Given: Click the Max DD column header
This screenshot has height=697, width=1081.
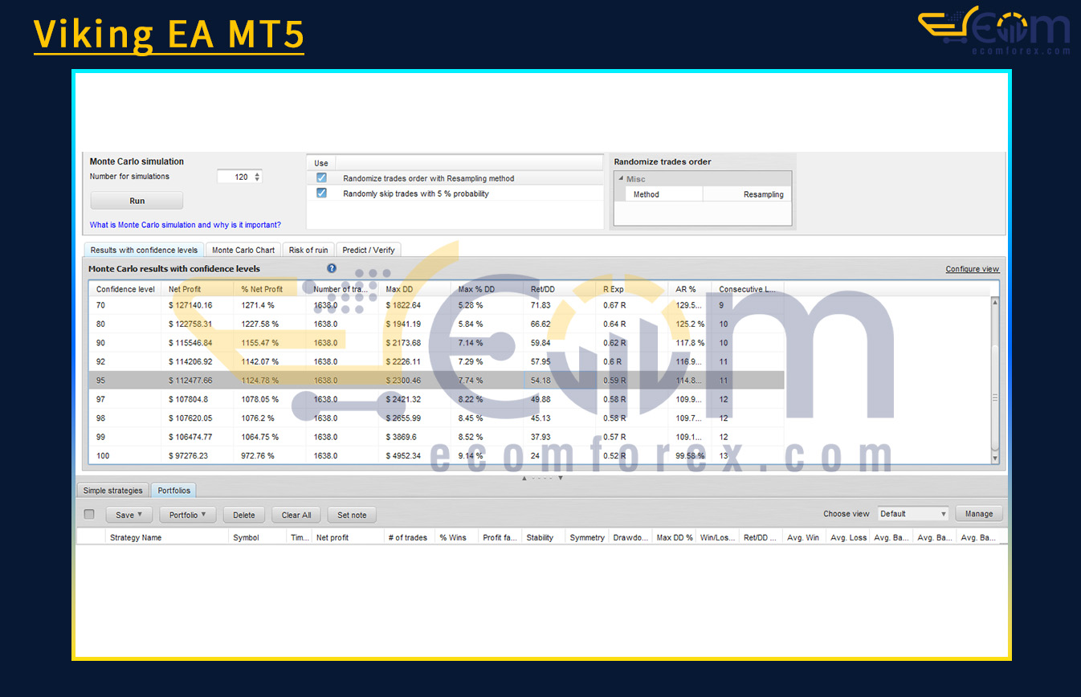Looking at the screenshot, I should point(414,289).
